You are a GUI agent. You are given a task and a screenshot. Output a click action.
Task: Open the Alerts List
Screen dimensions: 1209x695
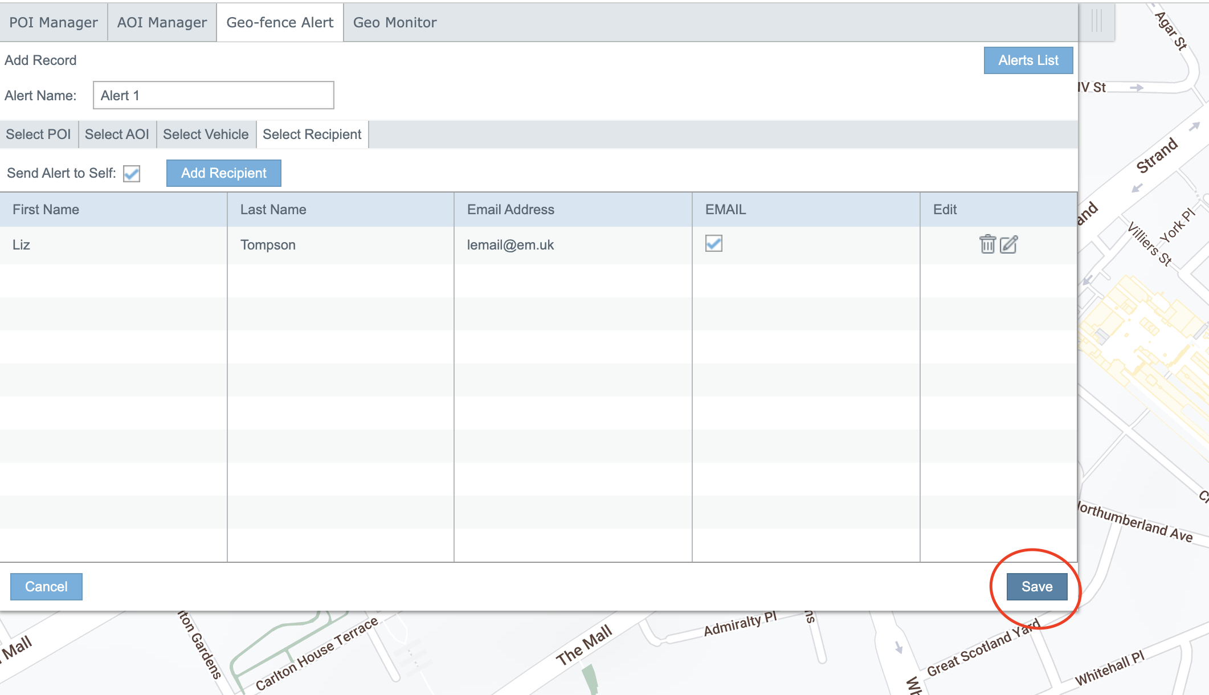pos(1028,60)
